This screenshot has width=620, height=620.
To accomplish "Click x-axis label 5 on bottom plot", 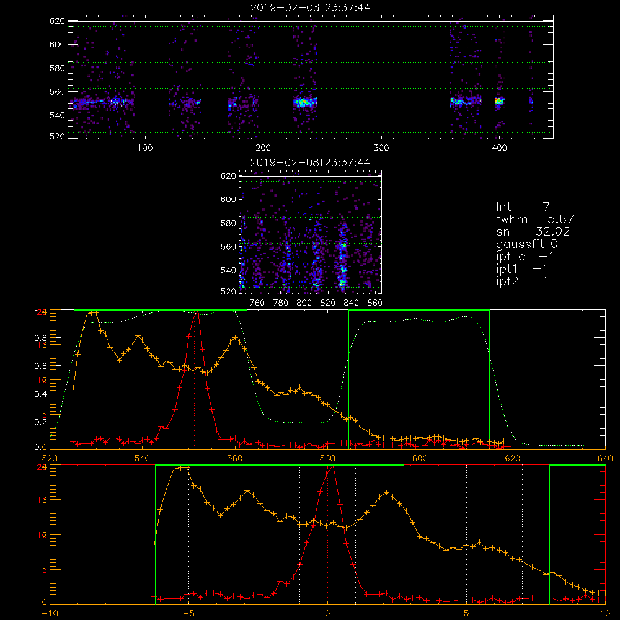I will pos(466,614).
